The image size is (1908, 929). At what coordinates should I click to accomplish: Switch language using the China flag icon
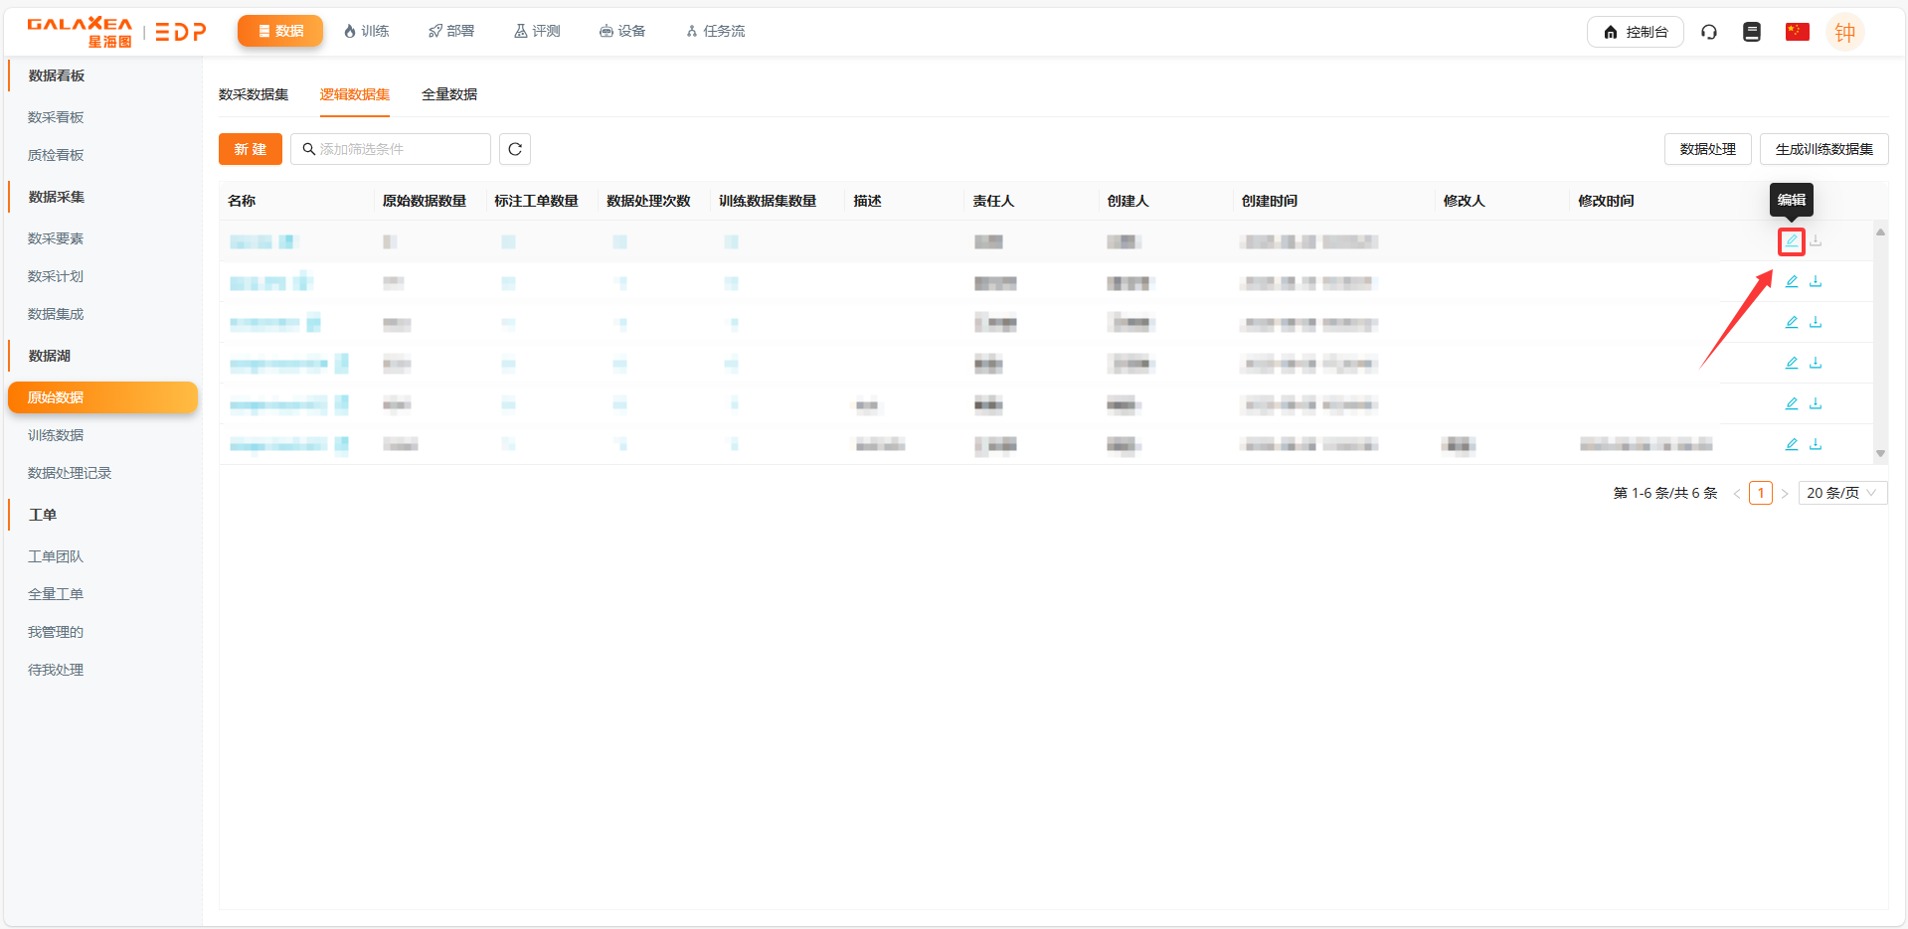tap(1797, 32)
